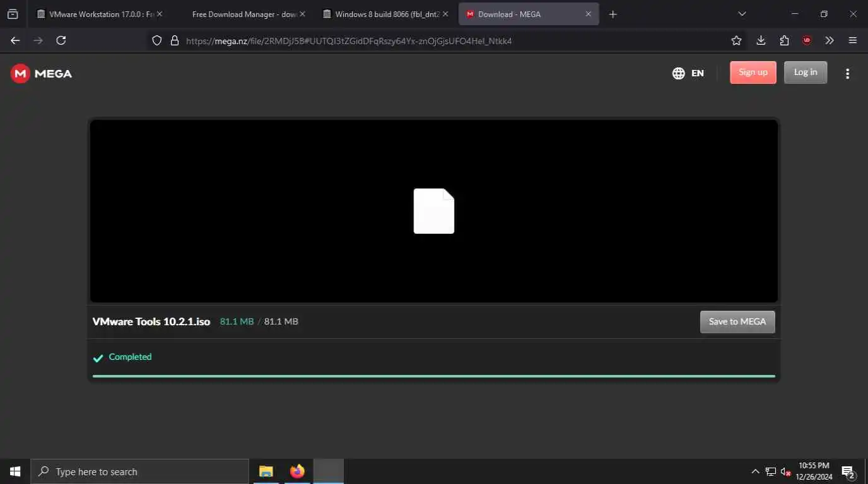
Task: Click the Save to MEGA button
Action: 737,321
